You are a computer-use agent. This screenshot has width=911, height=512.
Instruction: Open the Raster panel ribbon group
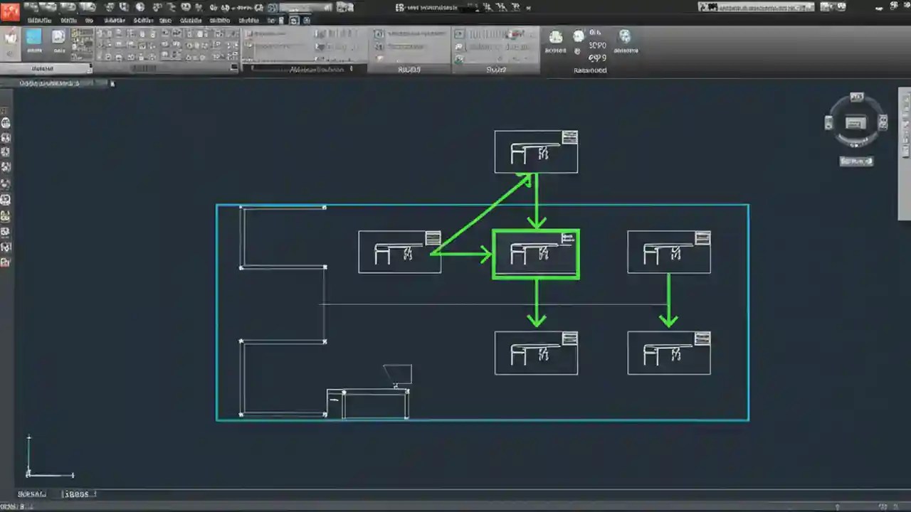click(x=590, y=70)
